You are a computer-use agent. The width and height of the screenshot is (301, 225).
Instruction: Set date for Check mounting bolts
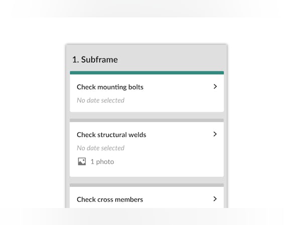tap(100, 100)
